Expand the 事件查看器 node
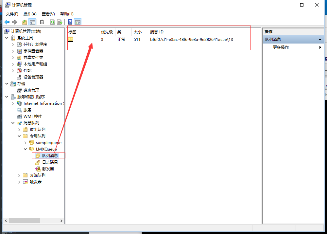327x234 pixels. coord(13,51)
